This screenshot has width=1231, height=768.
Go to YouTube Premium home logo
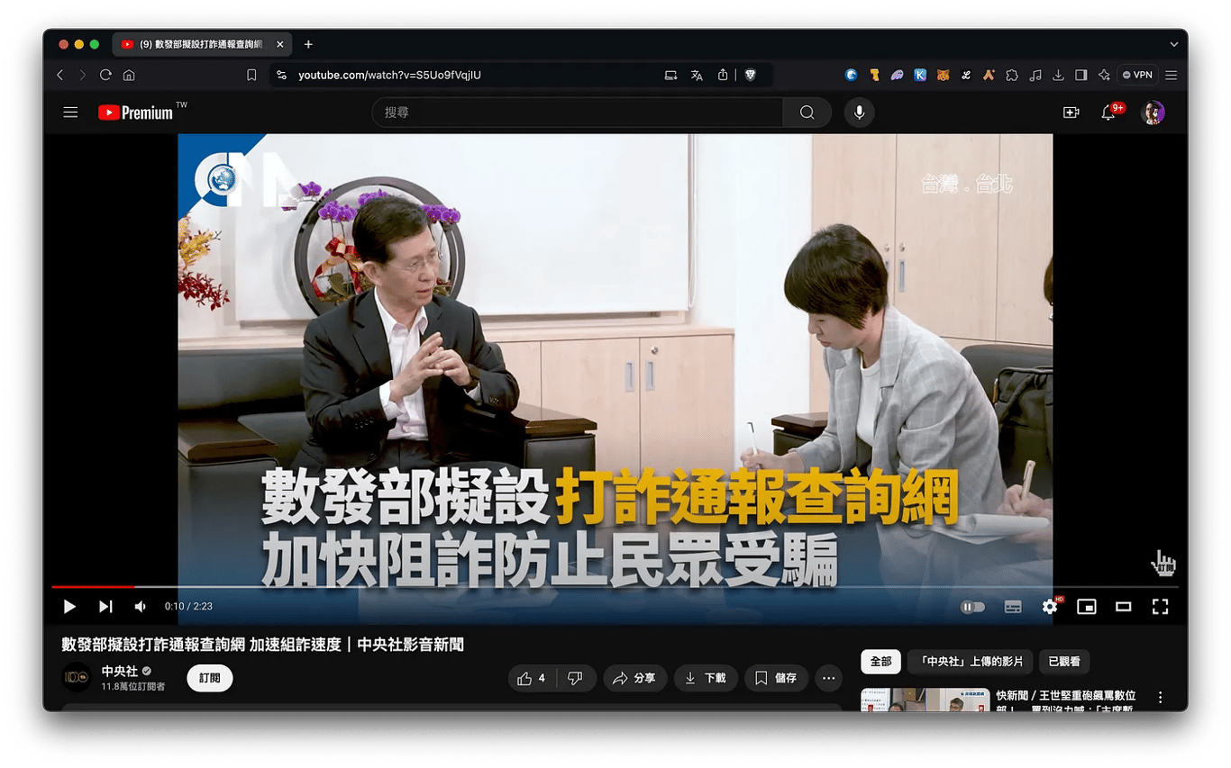pos(136,113)
